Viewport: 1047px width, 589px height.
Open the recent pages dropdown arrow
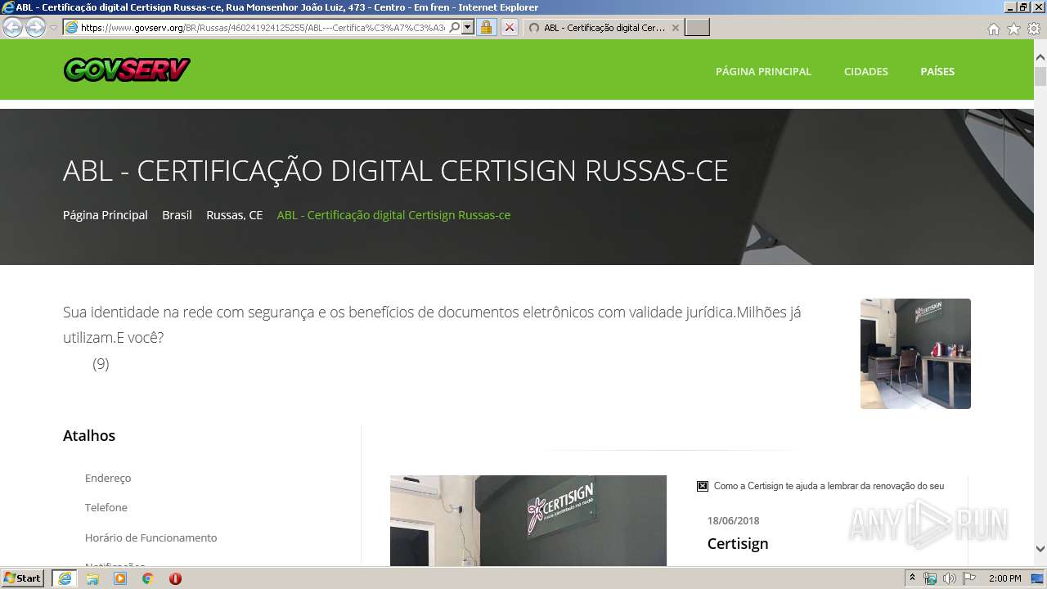(53, 28)
